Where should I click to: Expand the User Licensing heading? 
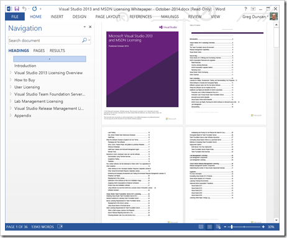(x=11, y=87)
